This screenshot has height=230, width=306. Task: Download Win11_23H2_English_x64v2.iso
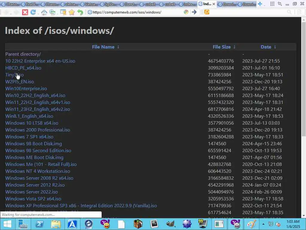pyautogui.click(x=38, y=109)
